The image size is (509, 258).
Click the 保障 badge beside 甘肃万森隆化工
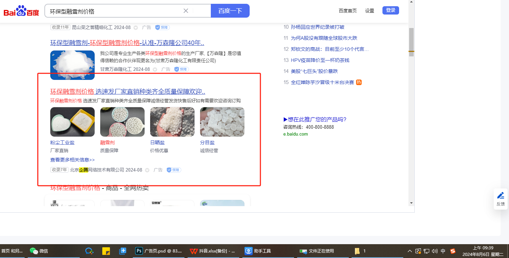[181, 69]
